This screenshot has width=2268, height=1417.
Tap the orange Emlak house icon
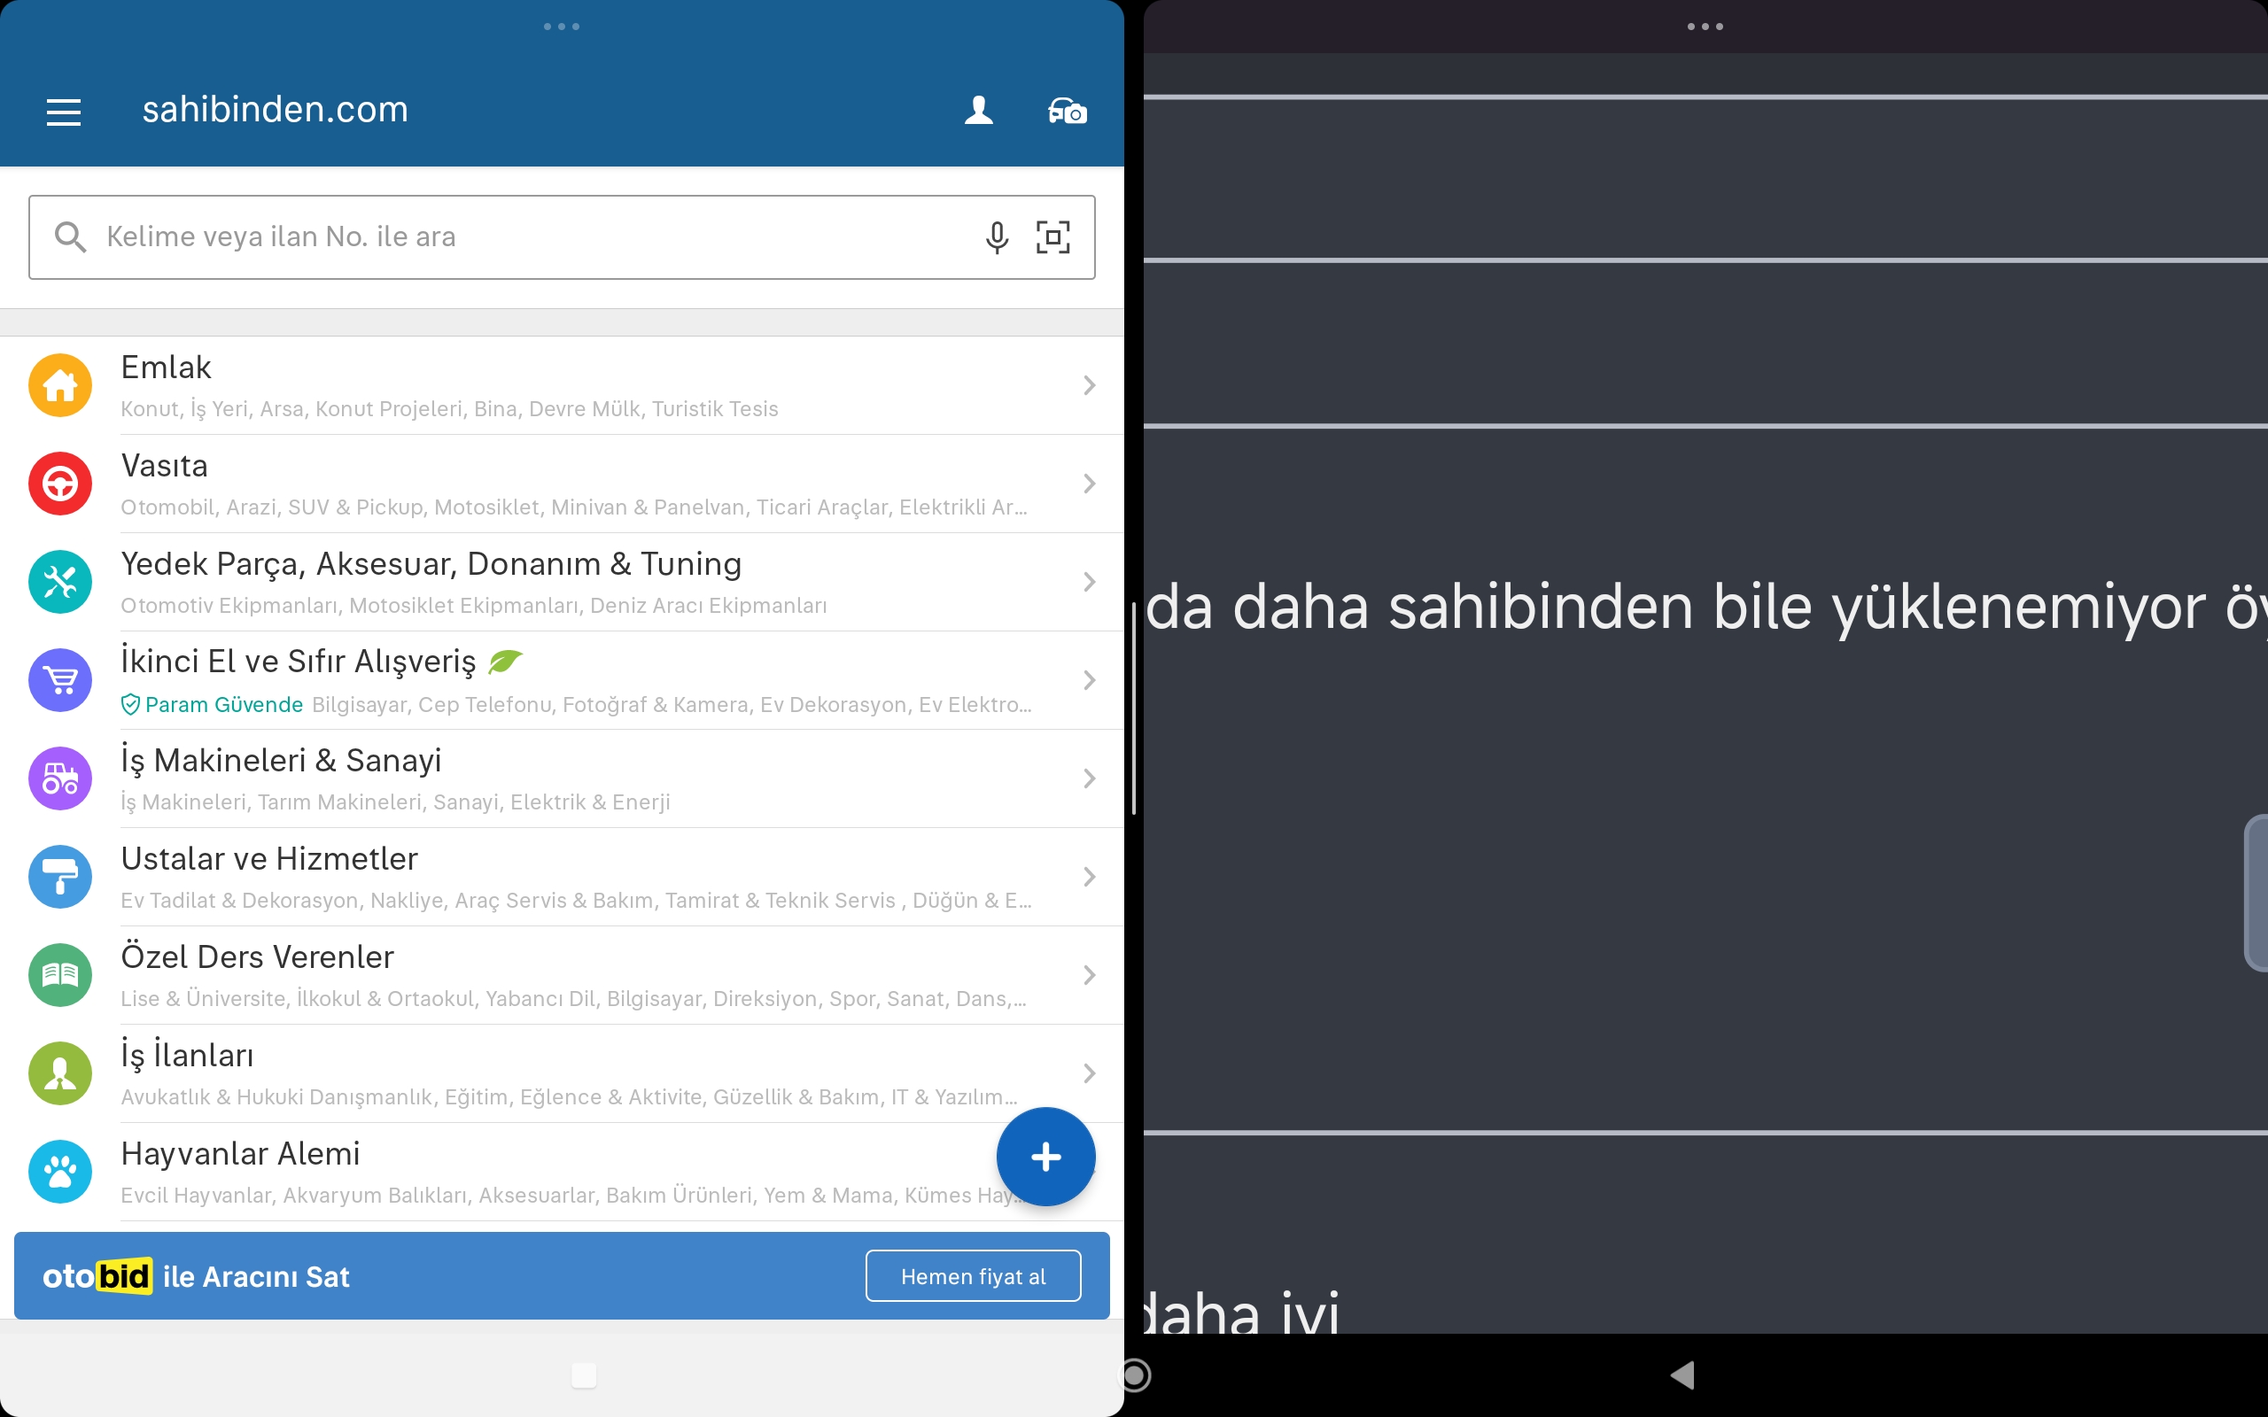60,385
